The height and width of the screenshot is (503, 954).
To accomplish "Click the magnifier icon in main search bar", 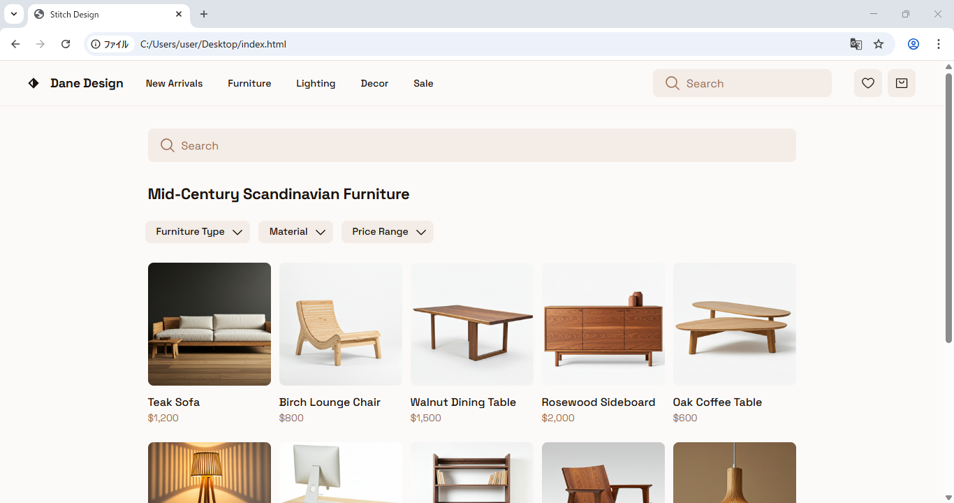I will [x=167, y=145].
